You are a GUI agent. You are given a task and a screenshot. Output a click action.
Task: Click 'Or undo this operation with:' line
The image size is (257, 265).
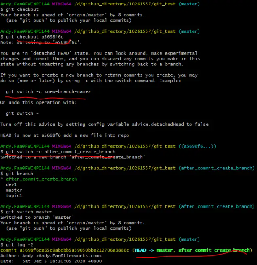click(x=39, y=103)
